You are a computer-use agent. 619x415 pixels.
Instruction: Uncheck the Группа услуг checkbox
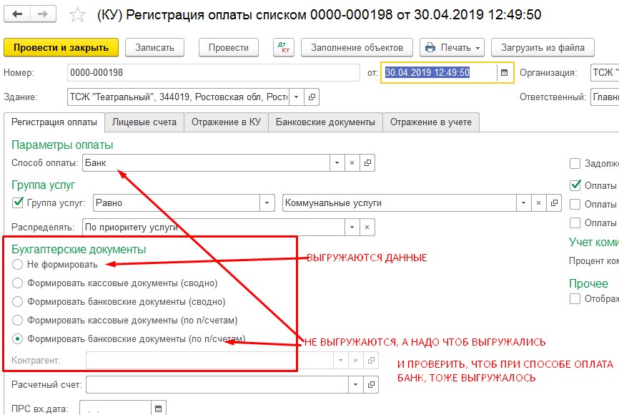click(x=18, y=202)
